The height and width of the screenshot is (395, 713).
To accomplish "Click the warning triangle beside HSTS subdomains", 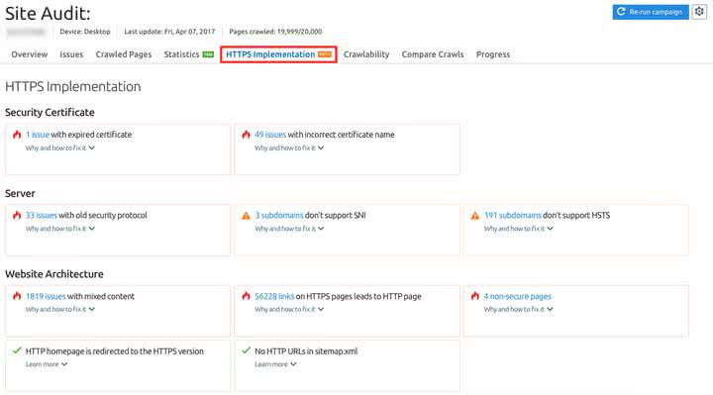I will 475,216.
